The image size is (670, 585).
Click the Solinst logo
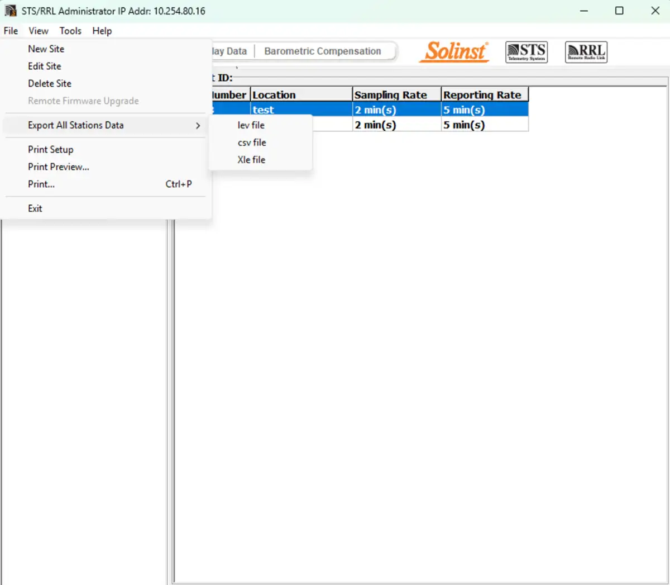453,51
